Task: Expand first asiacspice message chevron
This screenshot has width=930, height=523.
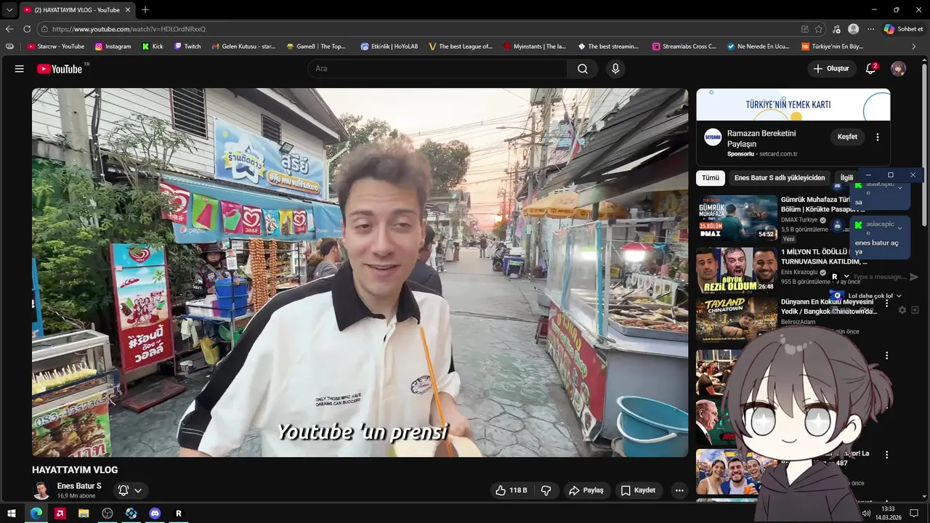Action: [900, 187]
